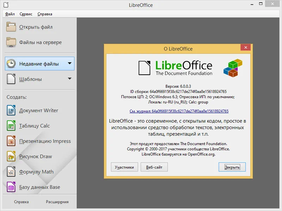This screenshot has width=282, height=211.
Task: Click the Недавние файлы clock icon
Action: pos(11,63)
